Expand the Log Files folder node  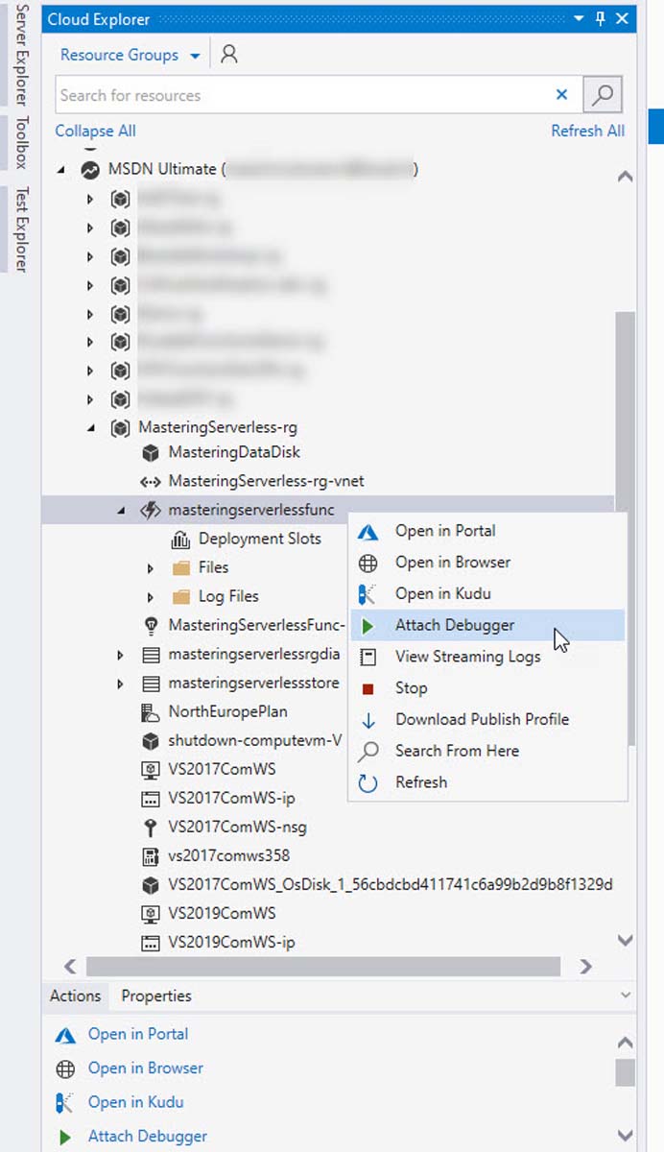coord(150,597)
